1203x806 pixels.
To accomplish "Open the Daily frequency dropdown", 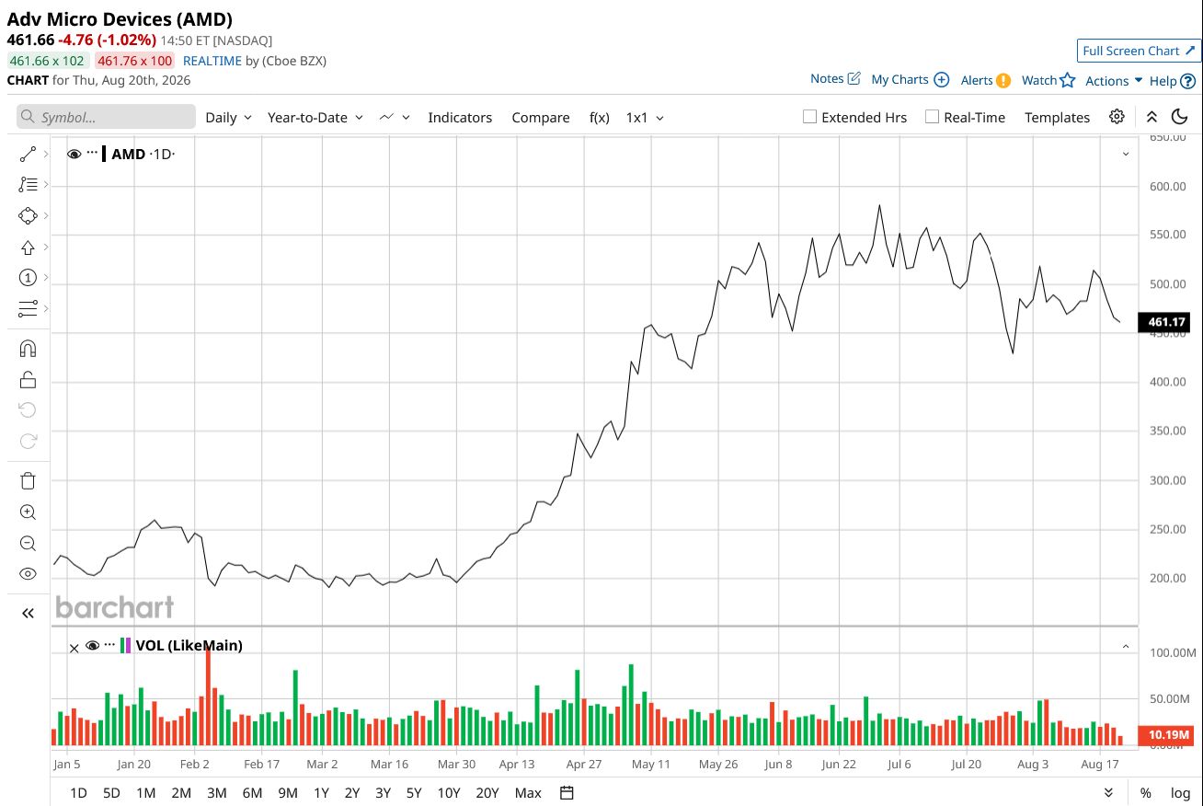I will [229, 118].
